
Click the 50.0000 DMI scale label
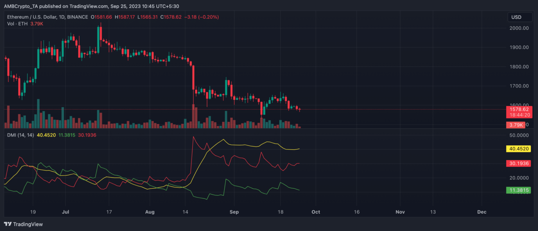pos(518,135)
